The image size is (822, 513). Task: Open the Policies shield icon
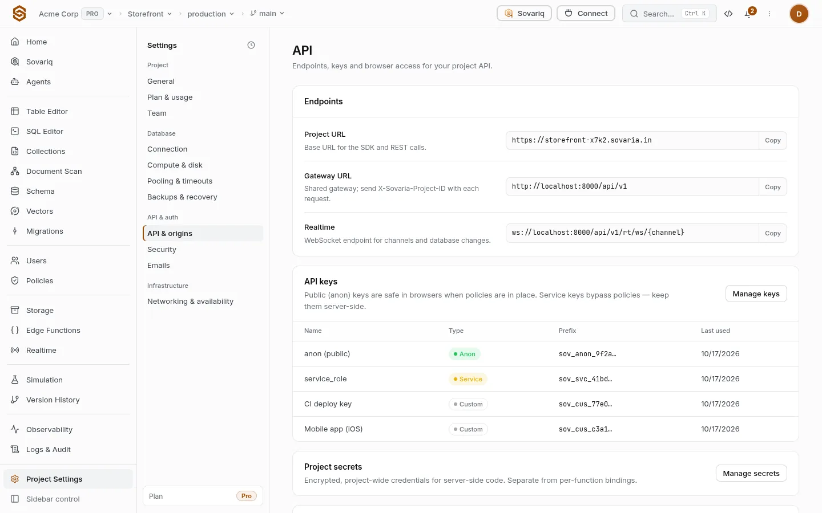(15, 280)
